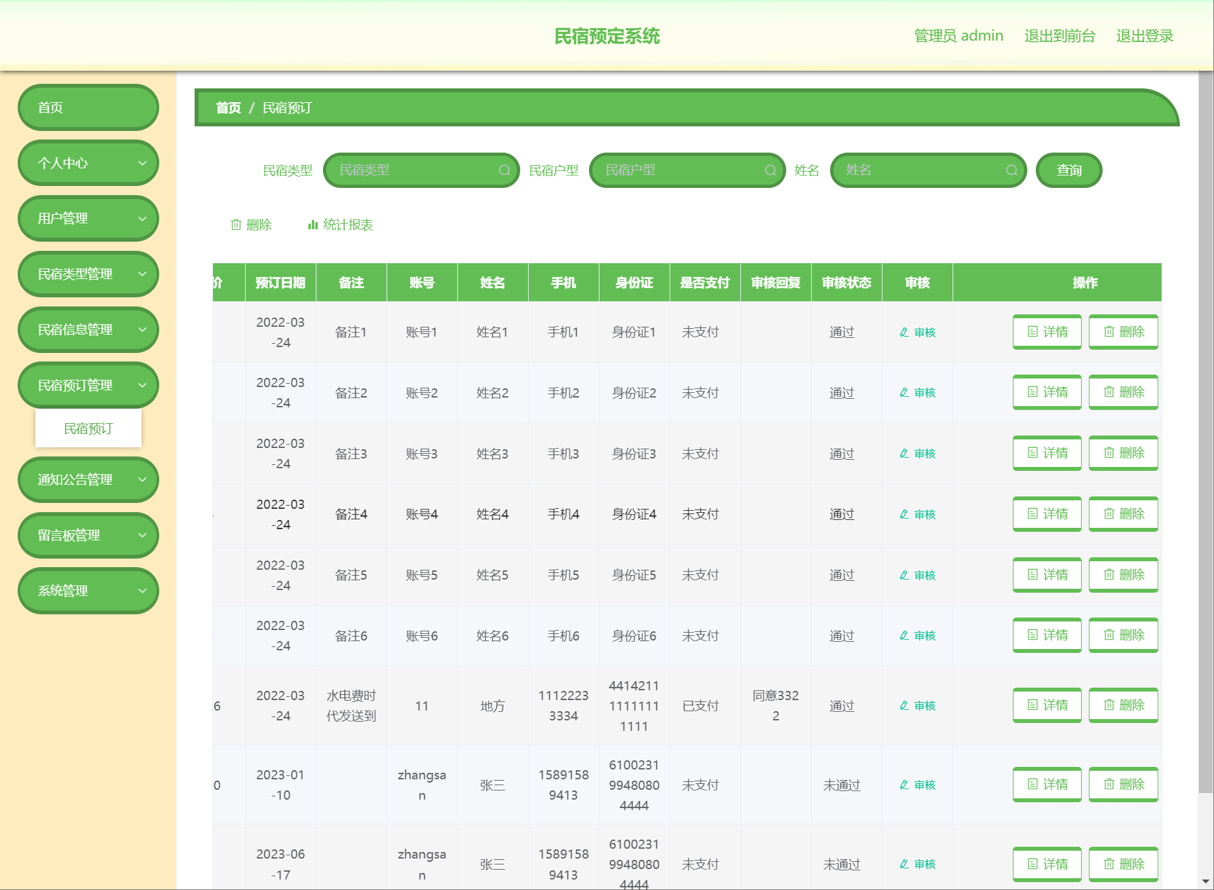1214x890 pixels.
Task: Go to 首页 in sidebar
Action: [88, 107]
